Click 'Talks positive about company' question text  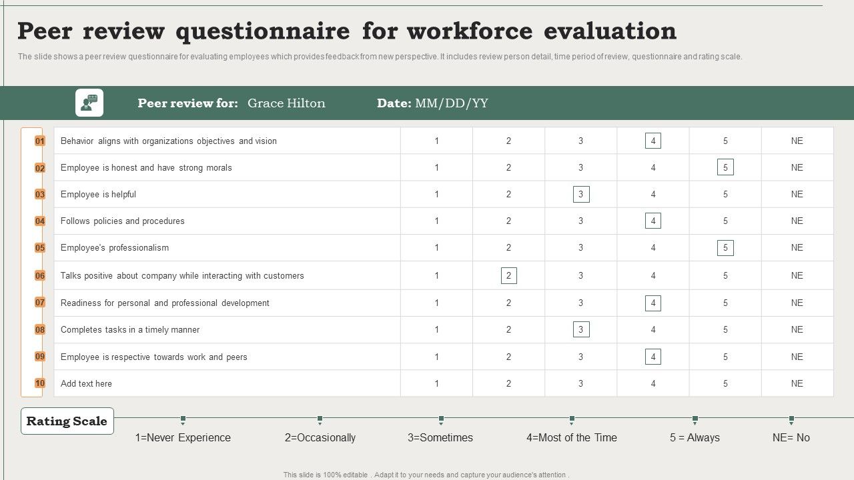pos(182,275)
